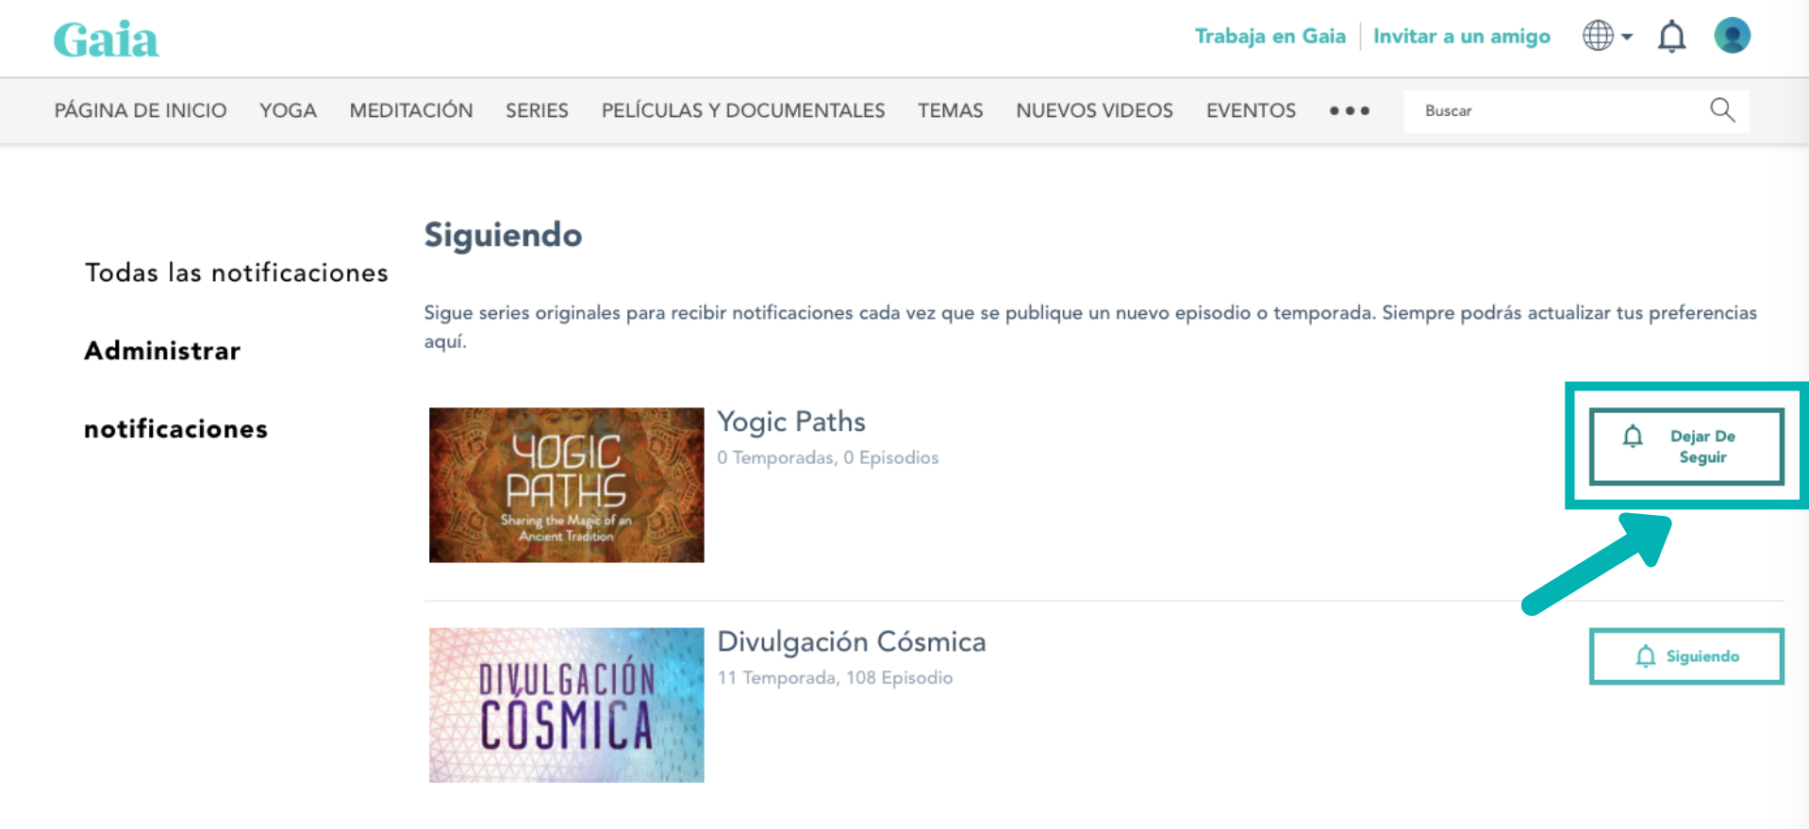Open the Trabaja en Gaia link
Image resolution: width=1809 pixels, height=829 pixels.
tap(1270, 36)
